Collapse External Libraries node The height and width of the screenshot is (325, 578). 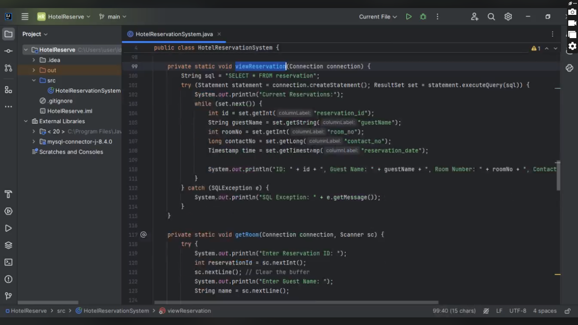(x=26, y=121)
